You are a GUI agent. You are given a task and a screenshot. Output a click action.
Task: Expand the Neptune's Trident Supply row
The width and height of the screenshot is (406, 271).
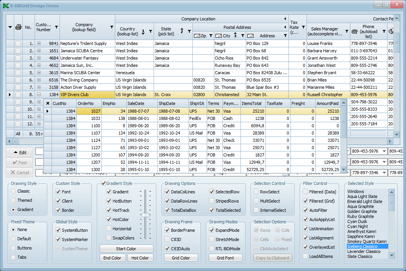39,43
